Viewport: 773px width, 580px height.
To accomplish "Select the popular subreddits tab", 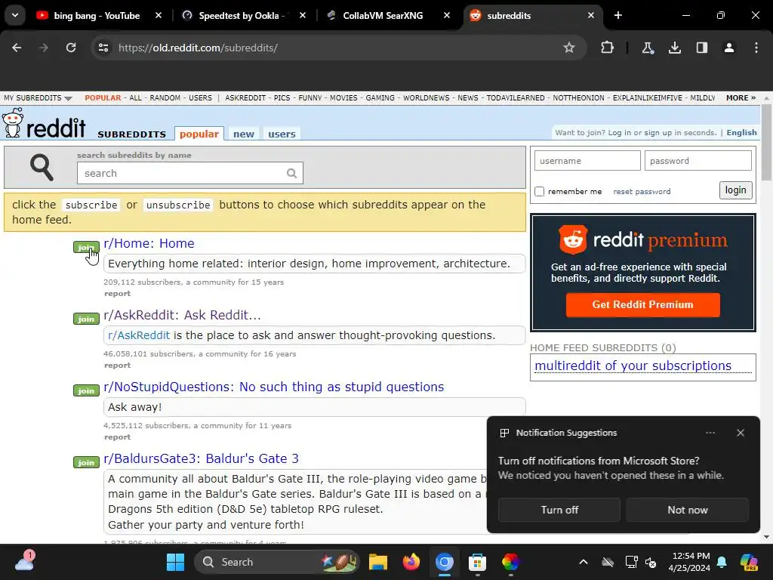I will (x=199, y=134).
